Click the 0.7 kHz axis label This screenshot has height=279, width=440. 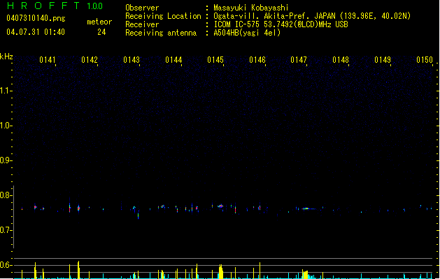pos(6,230)
